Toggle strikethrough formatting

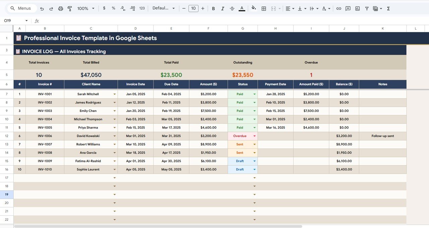(x=232, y=8)
